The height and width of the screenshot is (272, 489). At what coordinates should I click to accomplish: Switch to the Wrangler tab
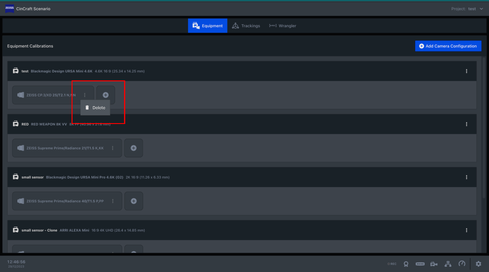[283, 26]
